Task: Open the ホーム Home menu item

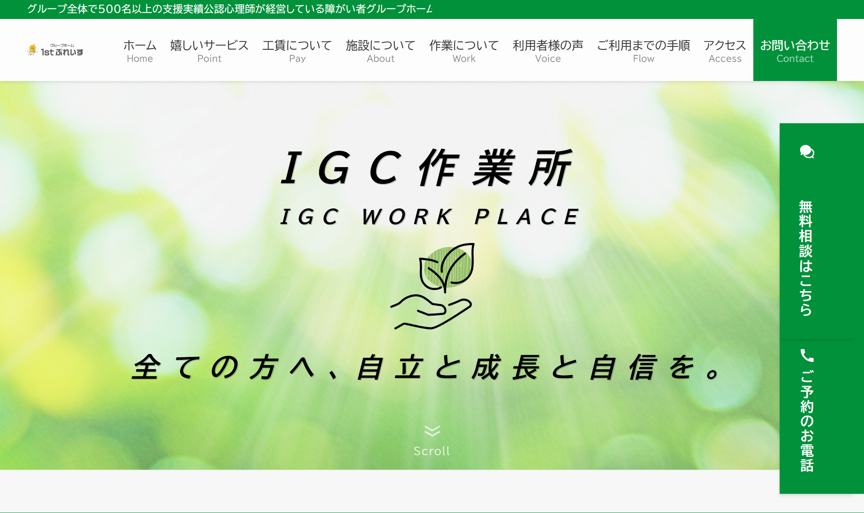Action: [140, 51]
